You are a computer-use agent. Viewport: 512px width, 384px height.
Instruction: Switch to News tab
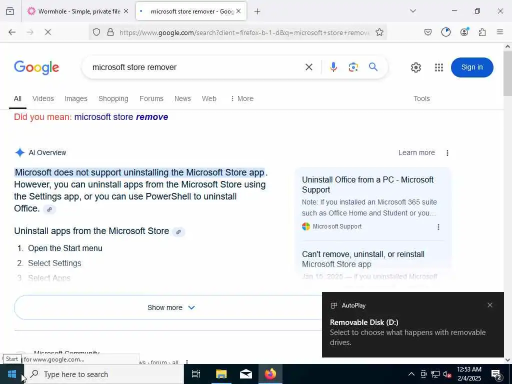[182, 98]
